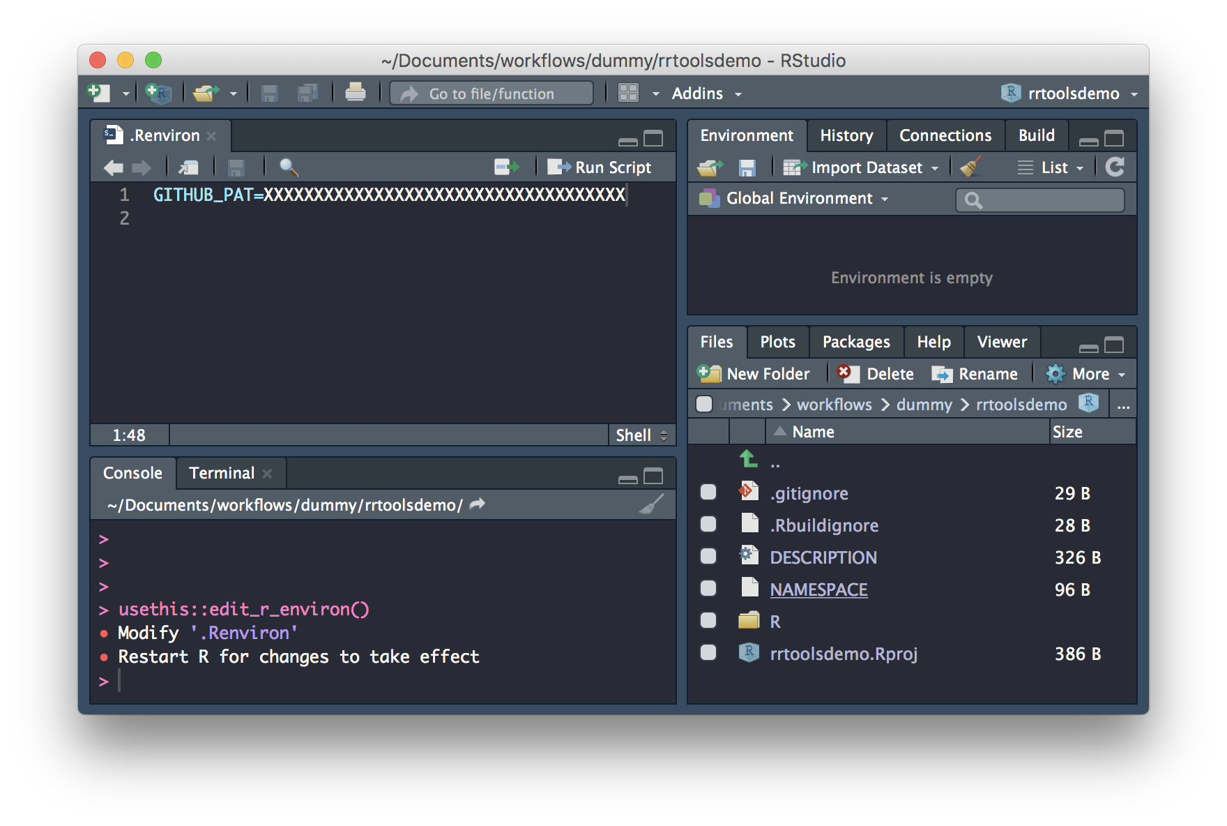This screenshot has width=1227, height=826.
Task: Open the Addins dropdown
Action: pyautogui.click(x=706, y=93)
